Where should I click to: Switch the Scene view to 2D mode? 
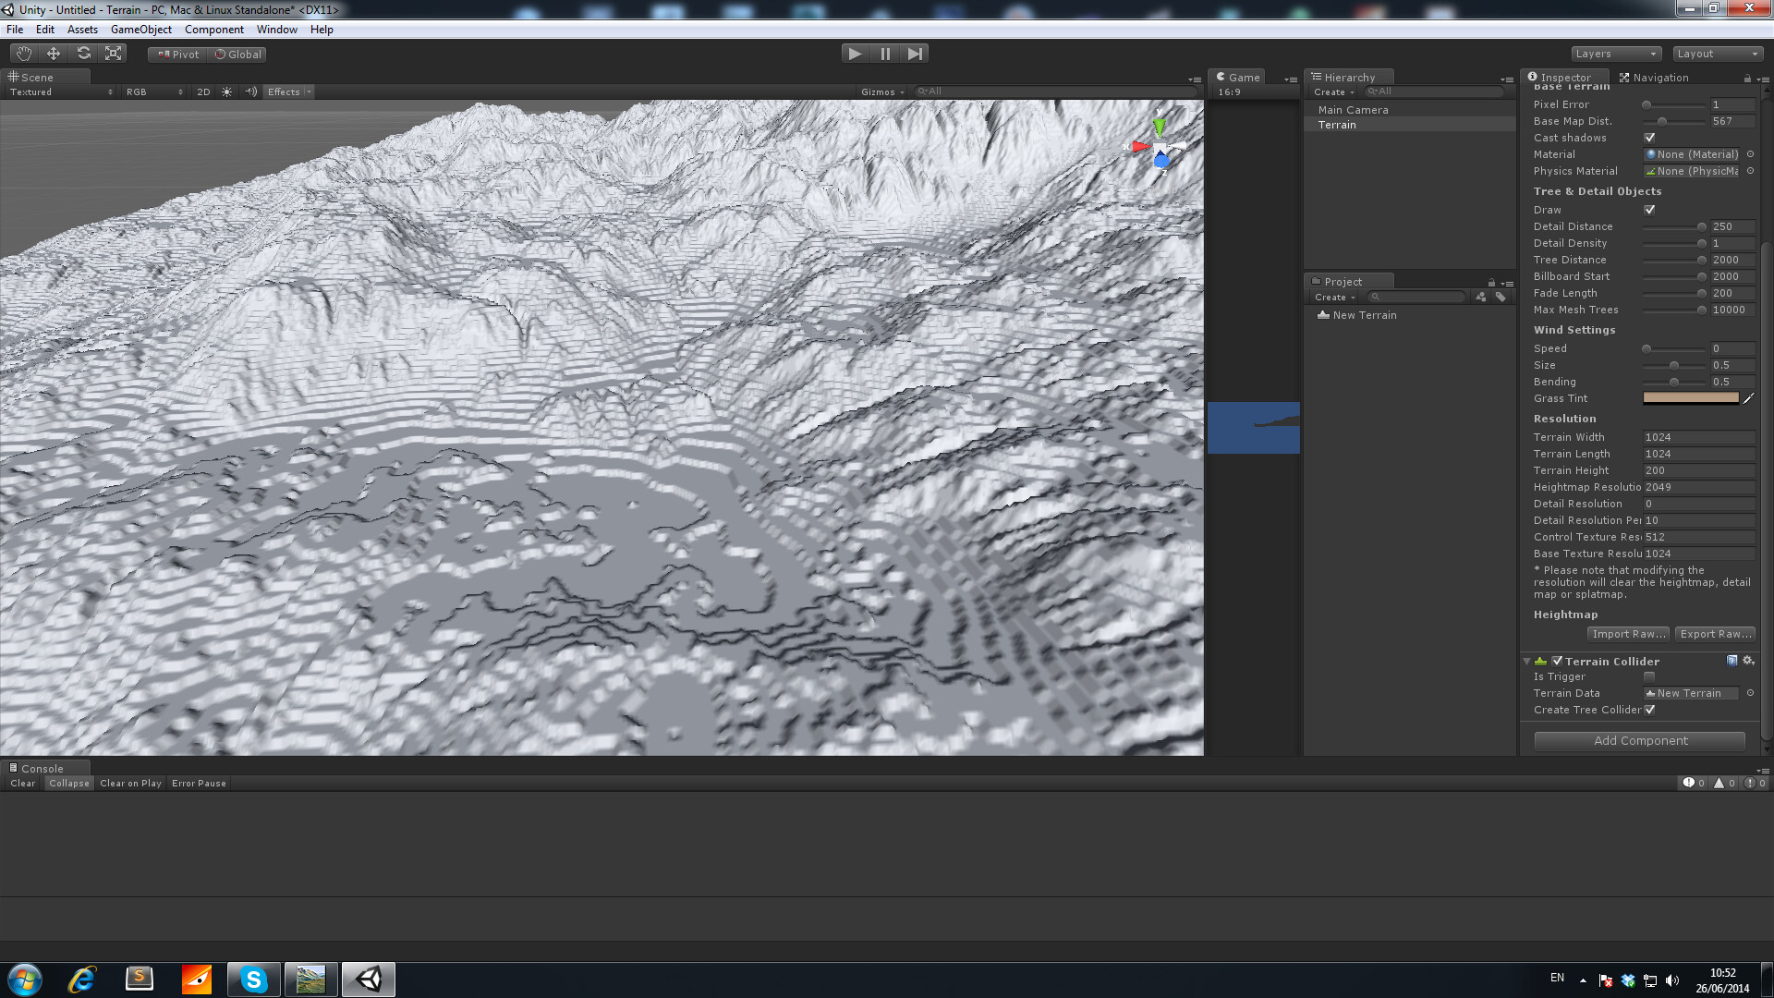click(202, 91)
